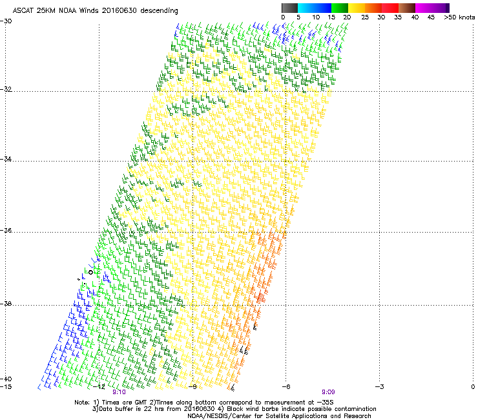
Task: Click the '-32' latitude axis label
Action: click(x=6, y=89)
